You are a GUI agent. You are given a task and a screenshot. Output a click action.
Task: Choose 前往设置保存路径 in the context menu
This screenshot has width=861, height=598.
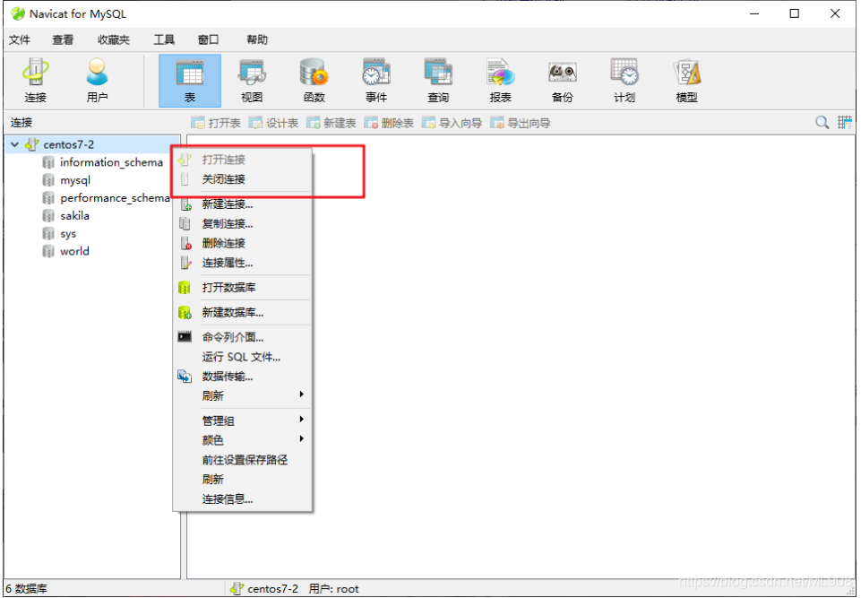(243, 460)
